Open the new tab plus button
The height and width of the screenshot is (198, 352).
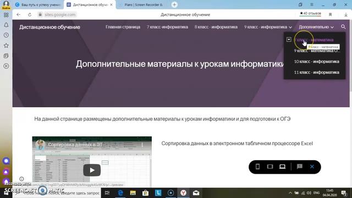coord(174,4)
